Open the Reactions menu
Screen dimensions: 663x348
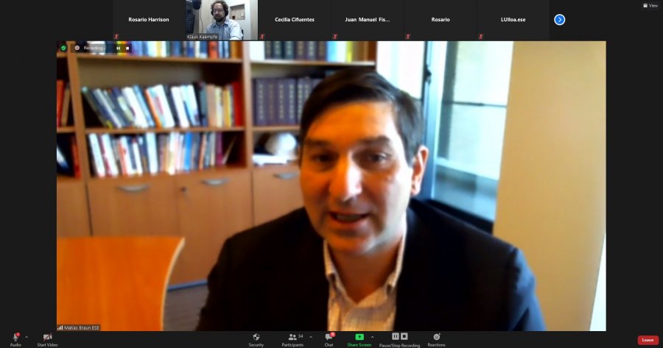tap(436, 338)
